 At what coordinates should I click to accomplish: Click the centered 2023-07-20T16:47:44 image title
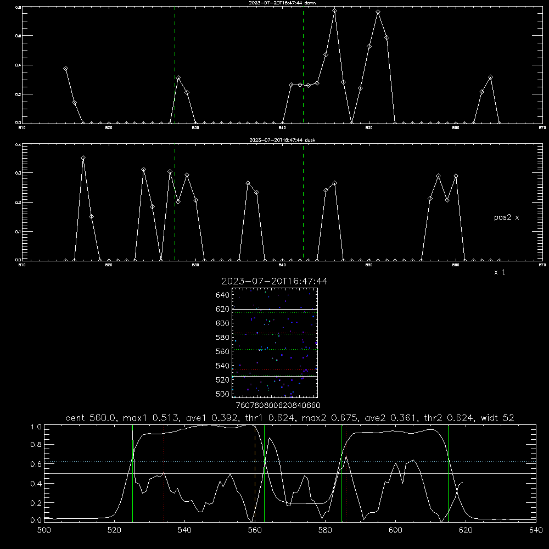(x=274, y=281)
